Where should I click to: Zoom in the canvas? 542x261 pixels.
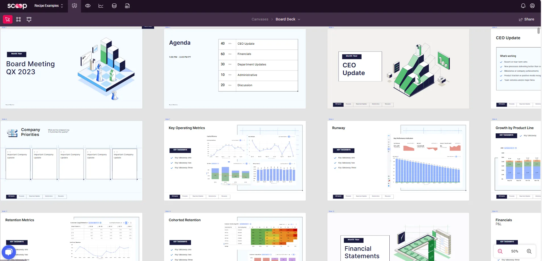point(529,251)
